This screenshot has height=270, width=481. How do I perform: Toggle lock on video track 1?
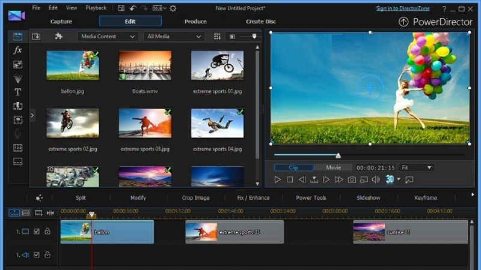coord(47,231)
